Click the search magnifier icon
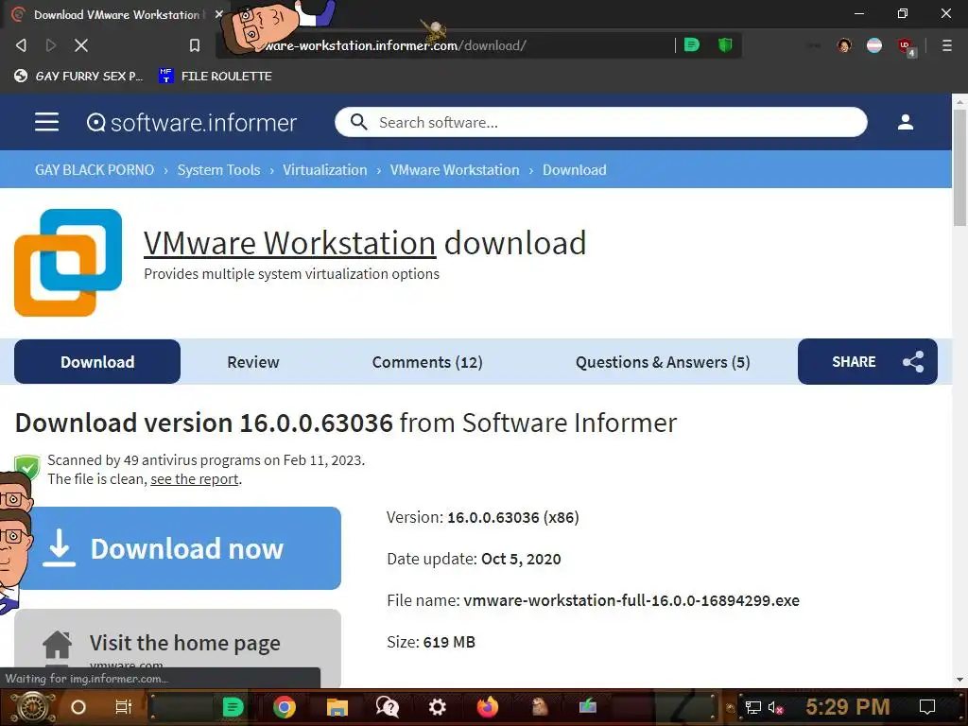Screen dimensions: 968x726 358,122
